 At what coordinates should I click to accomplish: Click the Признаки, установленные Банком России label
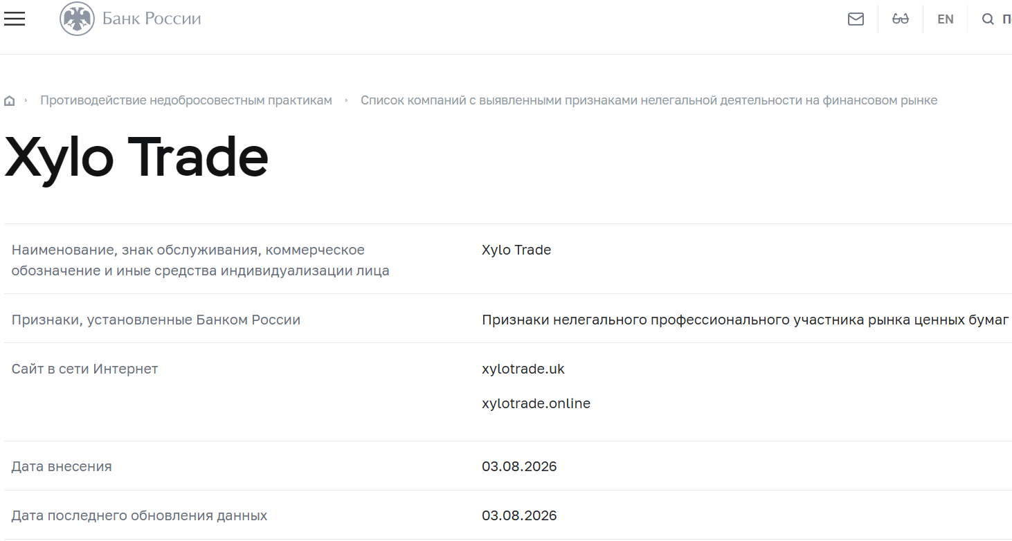point(156,320)
